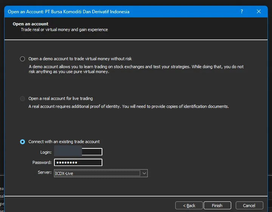Click the demo account description paragraph

tap(136, 69)
